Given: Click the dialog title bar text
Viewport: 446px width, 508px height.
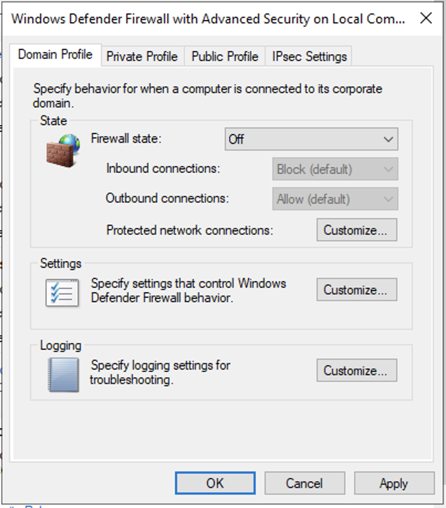Looking at the screenshot, I should click(208, 19).
